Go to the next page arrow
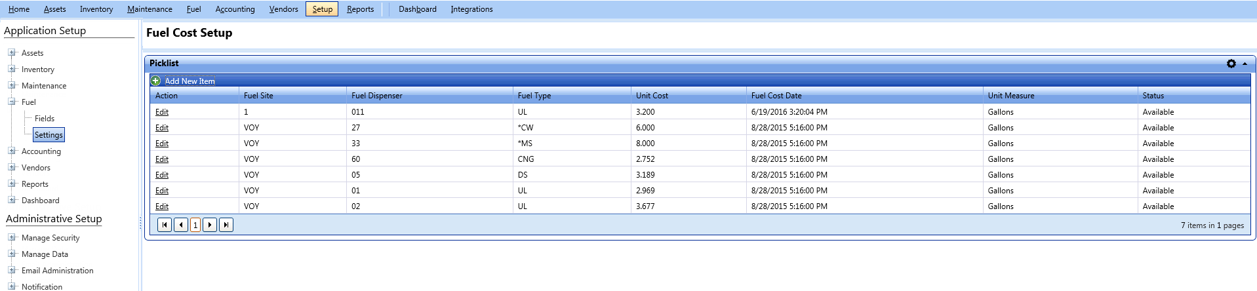This screenshot has height=291, width=1257. point(210,225)
